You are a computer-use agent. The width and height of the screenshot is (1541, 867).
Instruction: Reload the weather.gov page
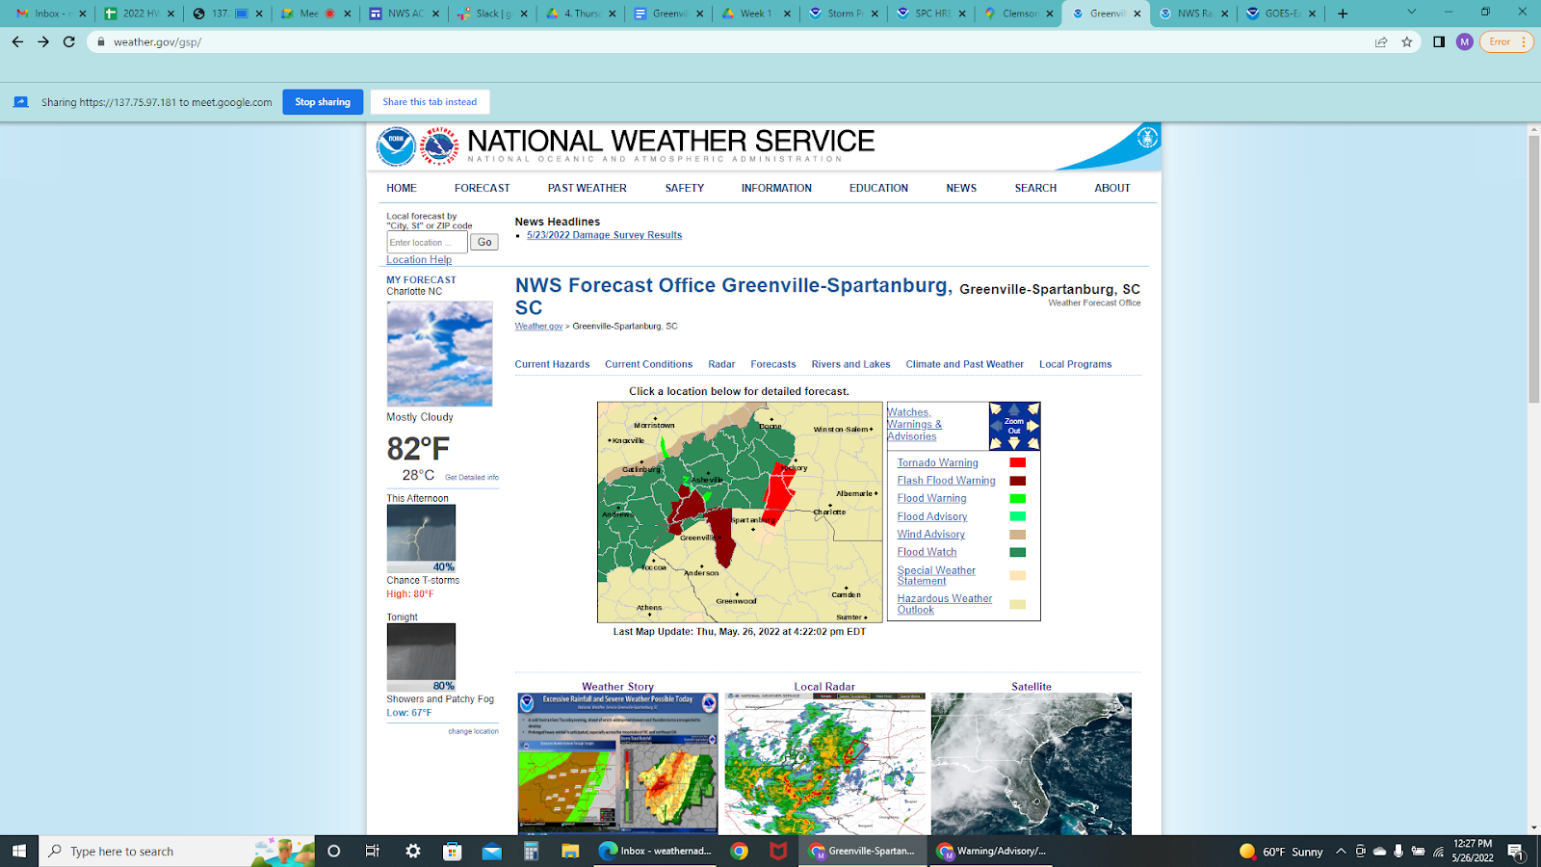69,41
